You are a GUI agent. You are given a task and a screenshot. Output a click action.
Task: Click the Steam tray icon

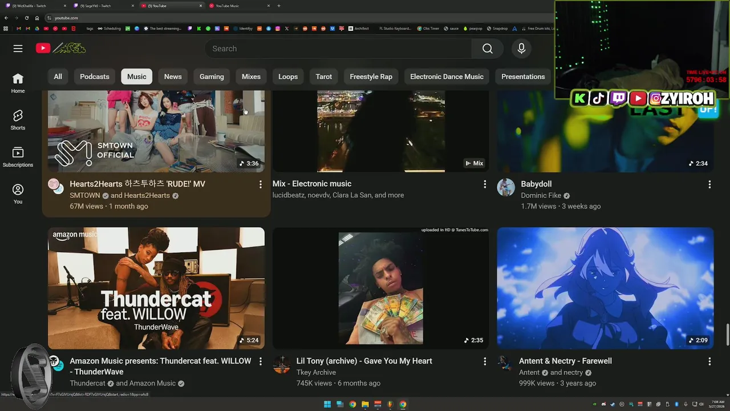pos(613,404)
